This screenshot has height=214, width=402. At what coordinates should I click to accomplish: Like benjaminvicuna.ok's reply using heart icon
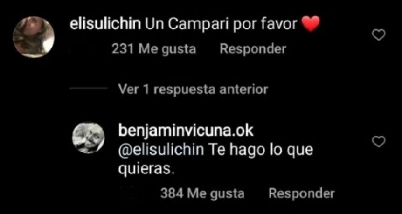379,142
